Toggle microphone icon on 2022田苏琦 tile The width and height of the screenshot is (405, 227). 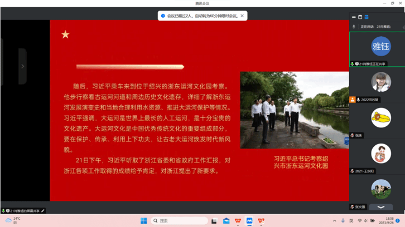[358, 100]
